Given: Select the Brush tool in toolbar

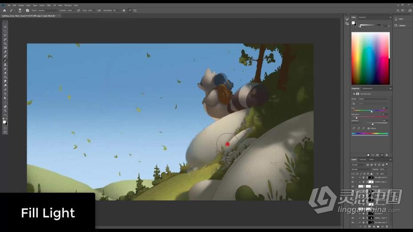Looking at the screenshot, I should coord(5,60).
